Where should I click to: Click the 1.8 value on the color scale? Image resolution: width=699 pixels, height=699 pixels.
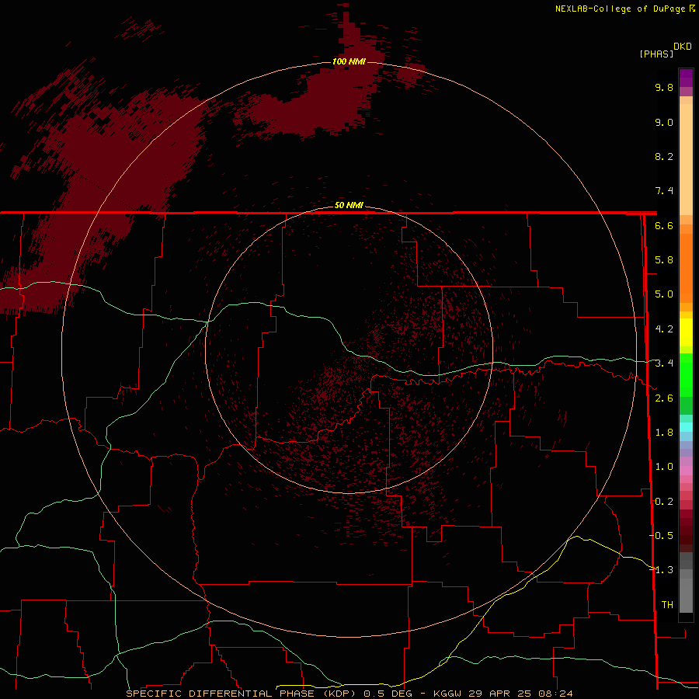coord(664,433)
